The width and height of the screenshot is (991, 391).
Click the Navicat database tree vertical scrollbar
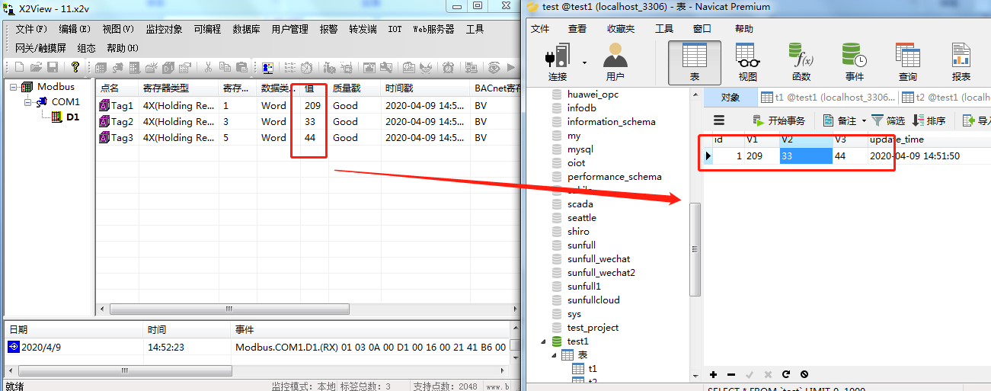(x=694, y=248)
